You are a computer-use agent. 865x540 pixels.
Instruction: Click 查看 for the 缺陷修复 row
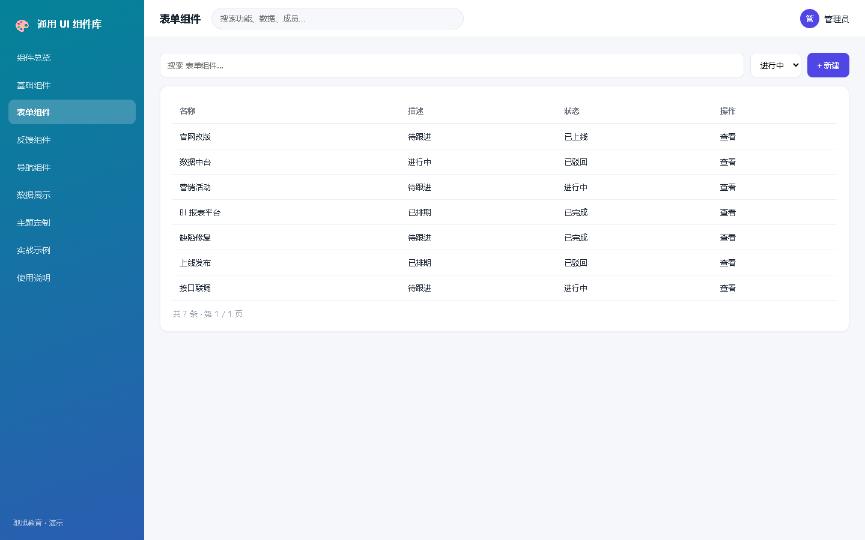pos(728,238)
